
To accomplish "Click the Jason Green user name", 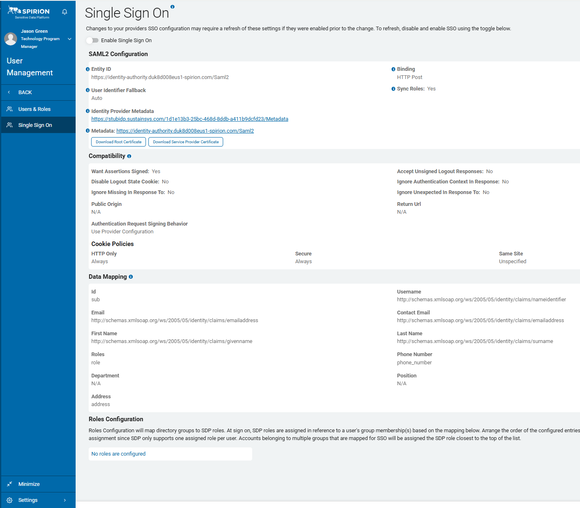I will pos(34,31).
